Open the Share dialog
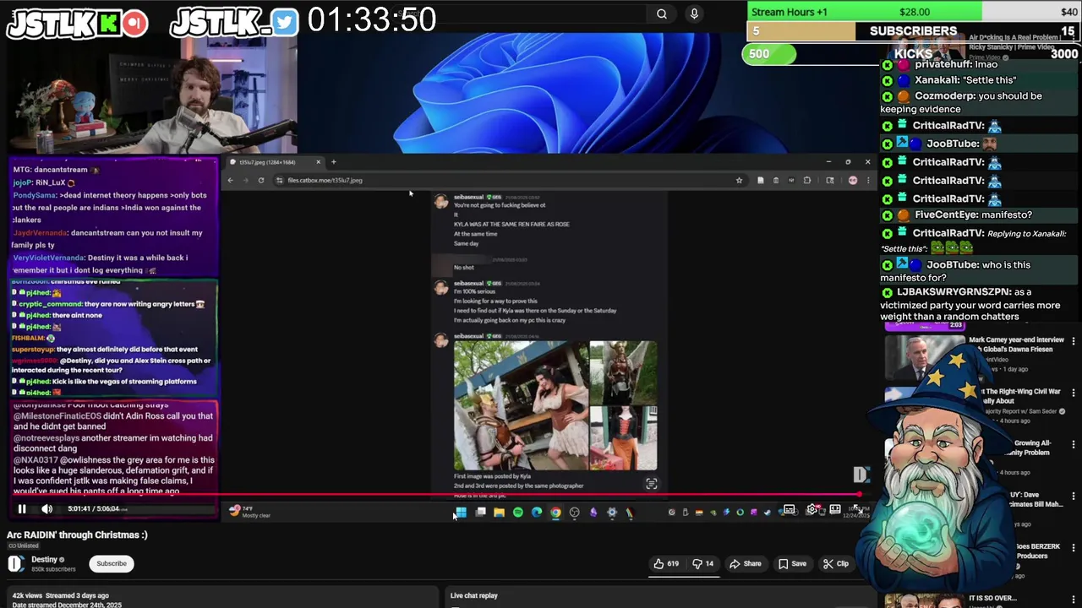Viewport: 1082px width, 608px height. 746,563
